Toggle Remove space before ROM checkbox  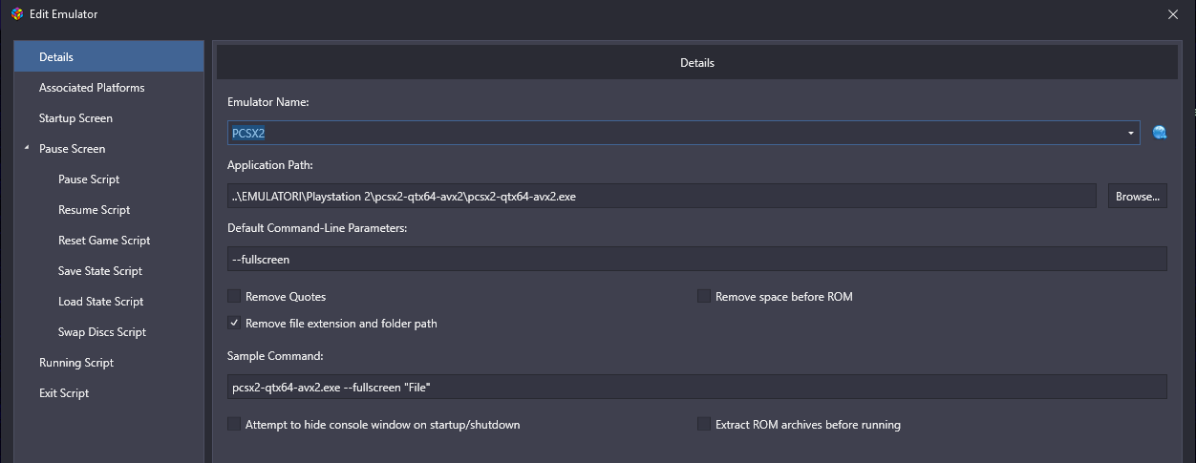tap(704, 297)
